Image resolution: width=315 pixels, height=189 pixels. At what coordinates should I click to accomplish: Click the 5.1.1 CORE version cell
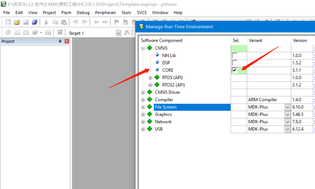tap(302, 70)
